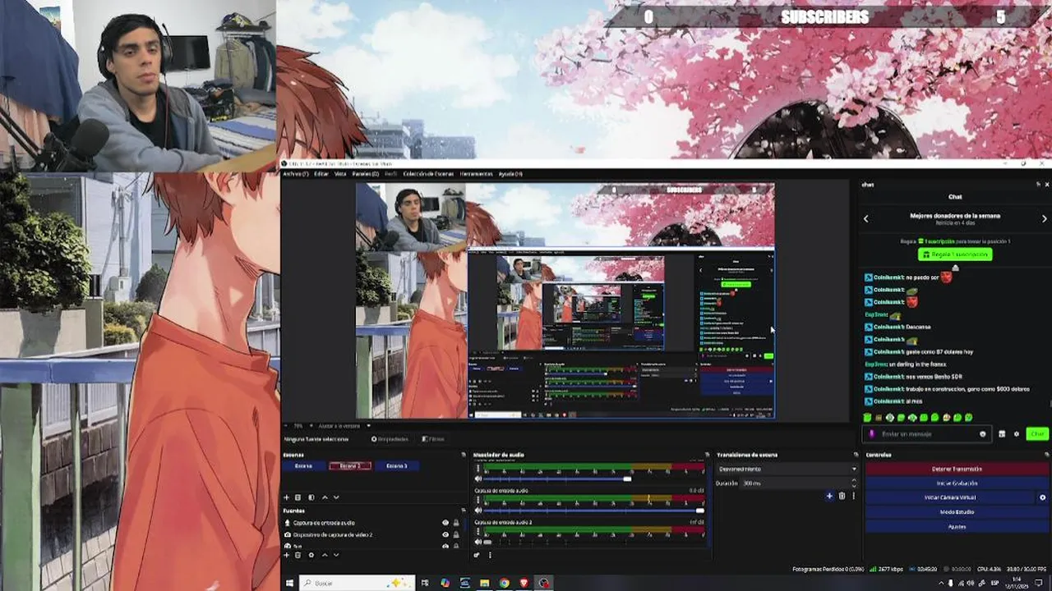Open the Editar menu
Image resolution: width=1052 pixels, height=591 pixels.
coord(321,174)
